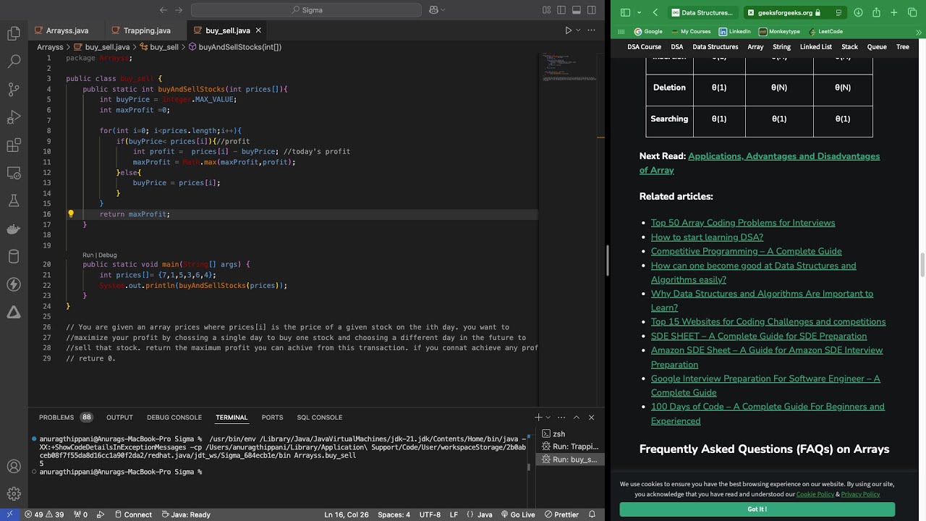926x521 pixels.
Task: Change Spaces: 4 indentation setting
Action: click(x=394, y=514)
